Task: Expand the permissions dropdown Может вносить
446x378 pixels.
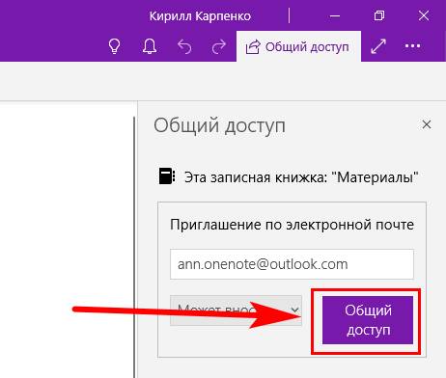Action: tap(236, 310)
